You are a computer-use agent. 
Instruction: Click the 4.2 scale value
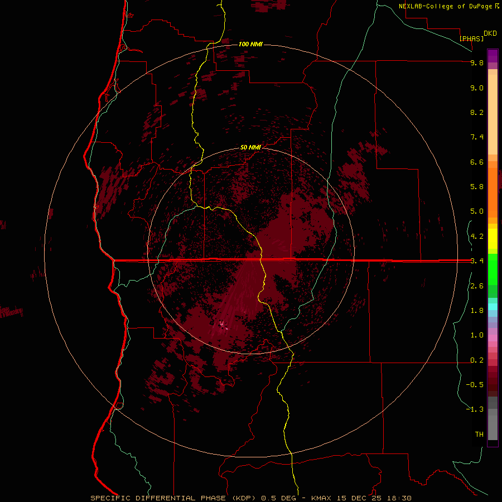click(x=477, y=236)
